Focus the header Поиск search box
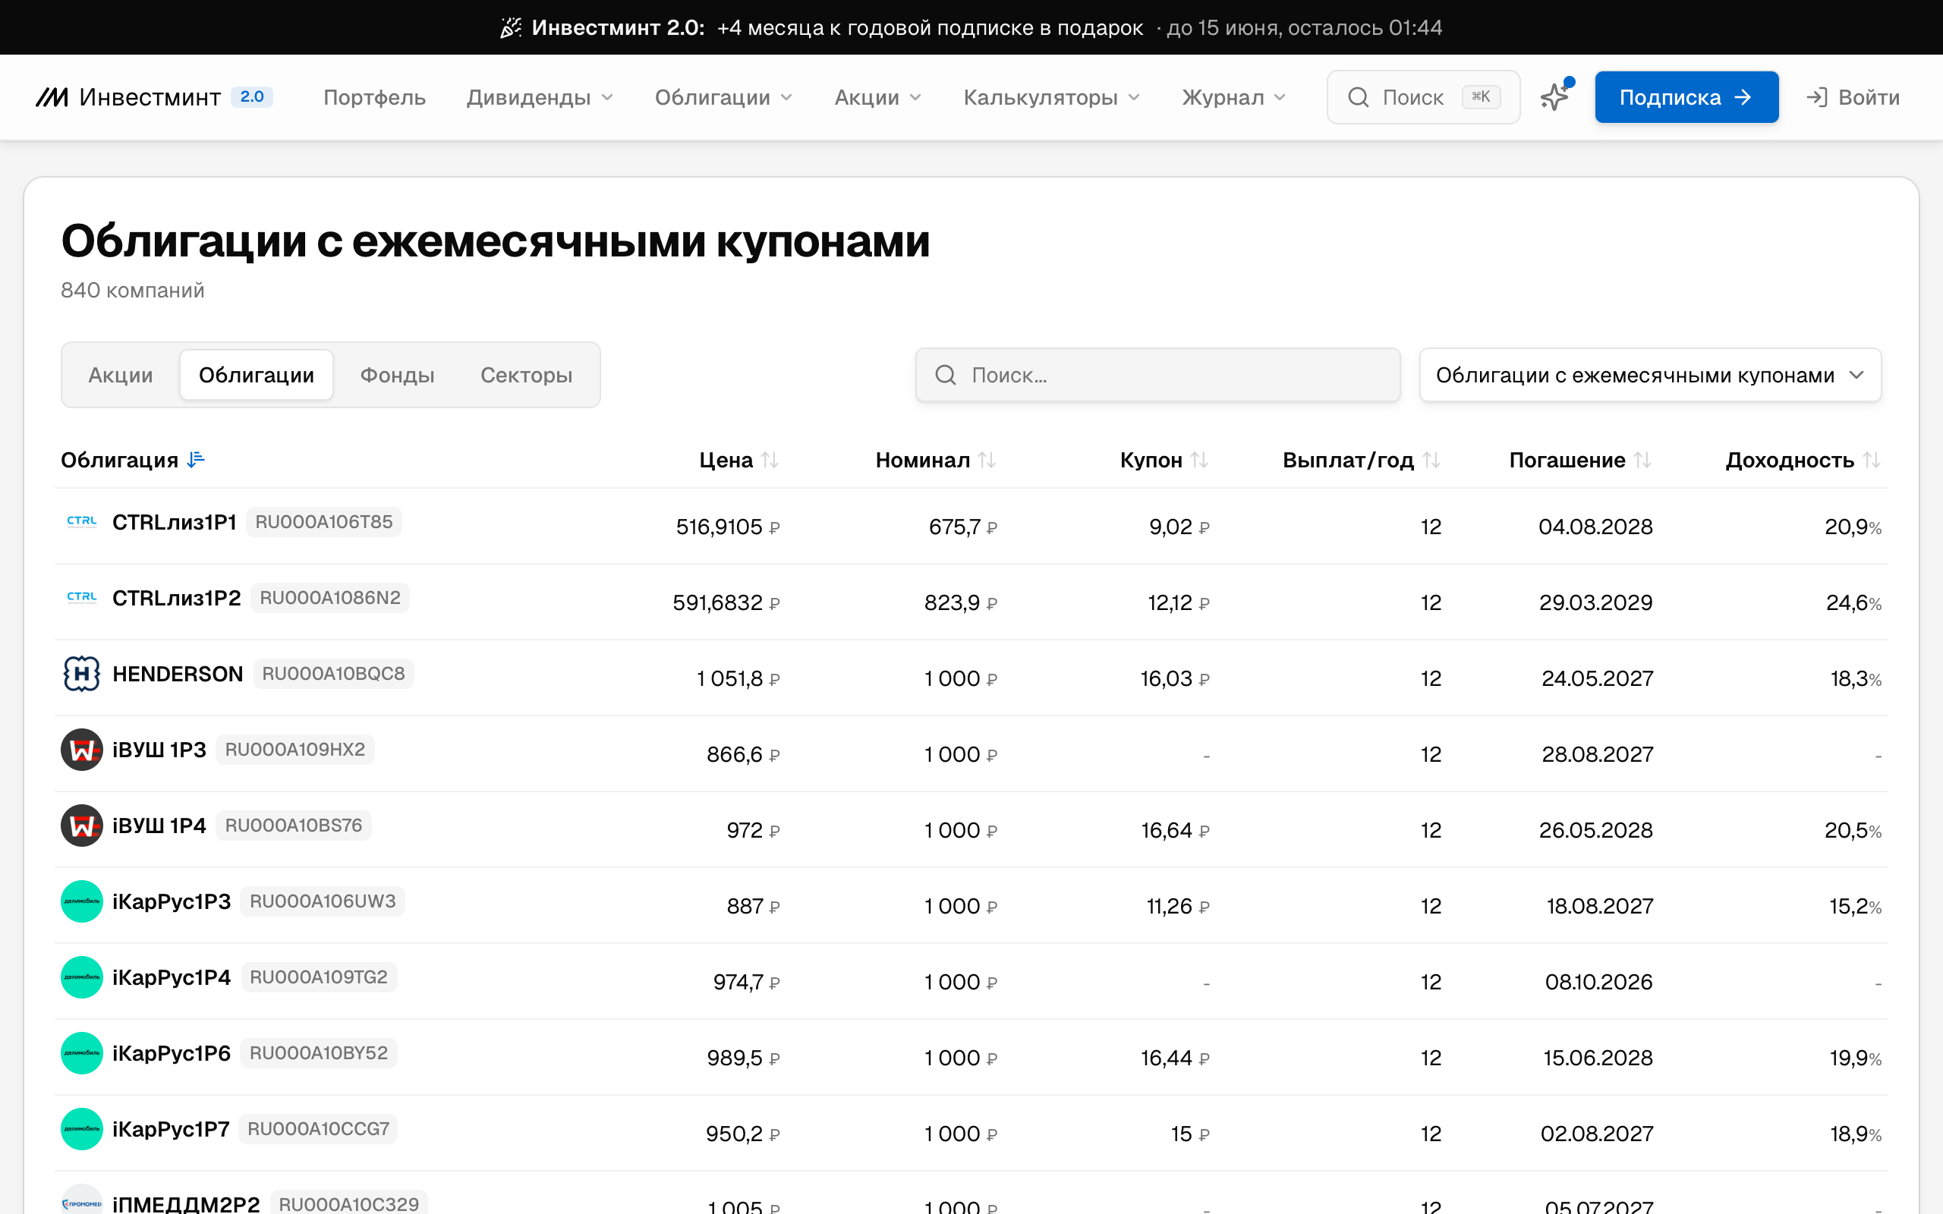The width and height of the screenshot is (1943, 1214). 1423,97
